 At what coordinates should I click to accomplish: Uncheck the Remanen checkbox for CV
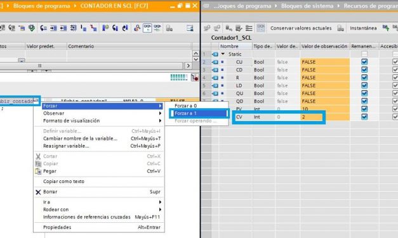tap(364, 116)
